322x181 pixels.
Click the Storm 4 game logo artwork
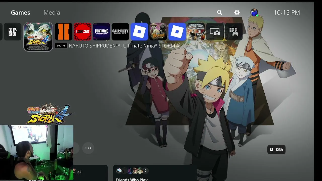click(50, 114)
